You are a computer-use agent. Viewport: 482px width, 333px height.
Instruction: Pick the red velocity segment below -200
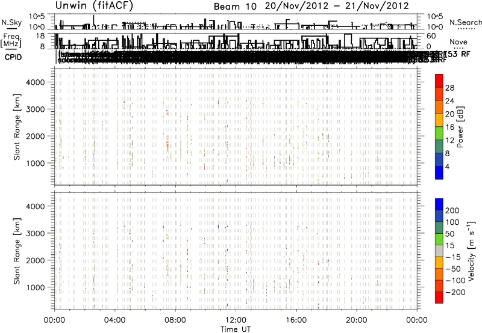coord(439,298)
